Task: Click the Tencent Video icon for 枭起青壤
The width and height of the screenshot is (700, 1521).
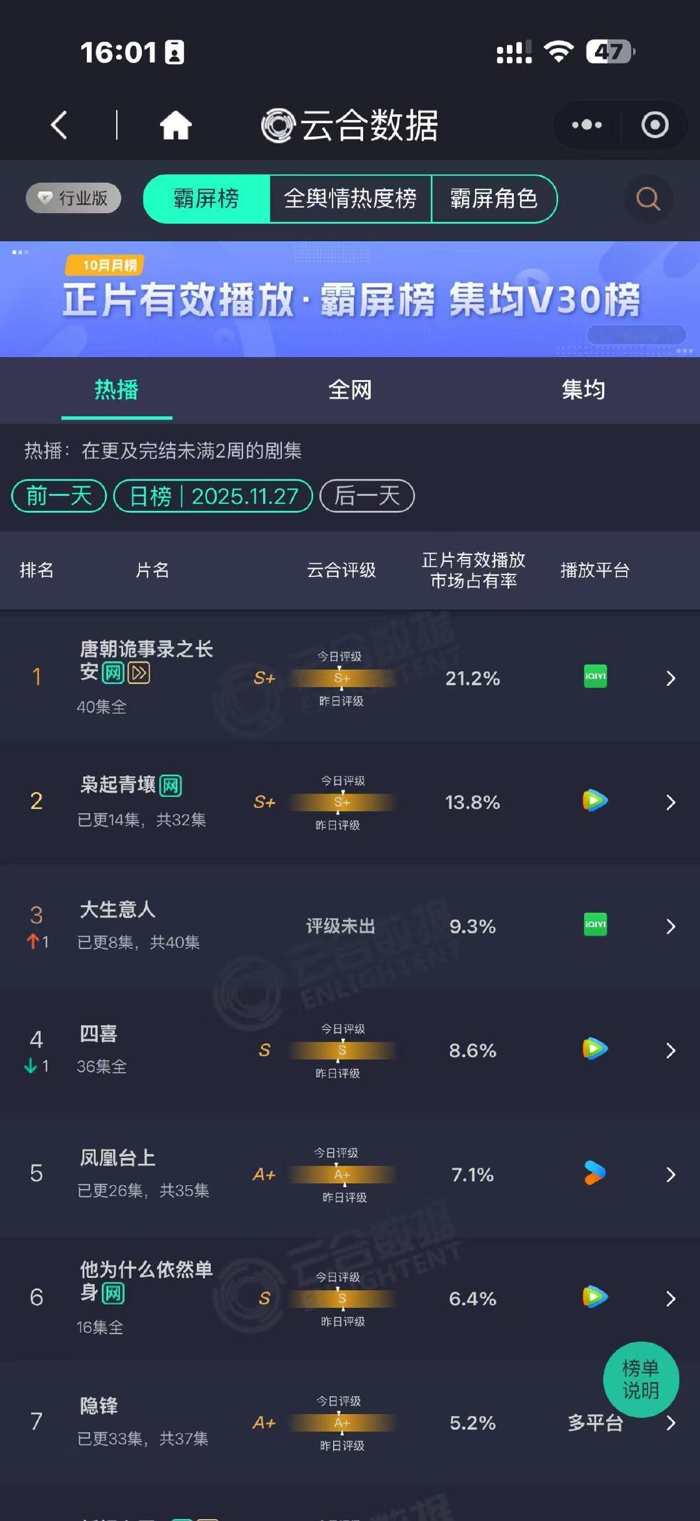Action: click(x=594, y=802)
